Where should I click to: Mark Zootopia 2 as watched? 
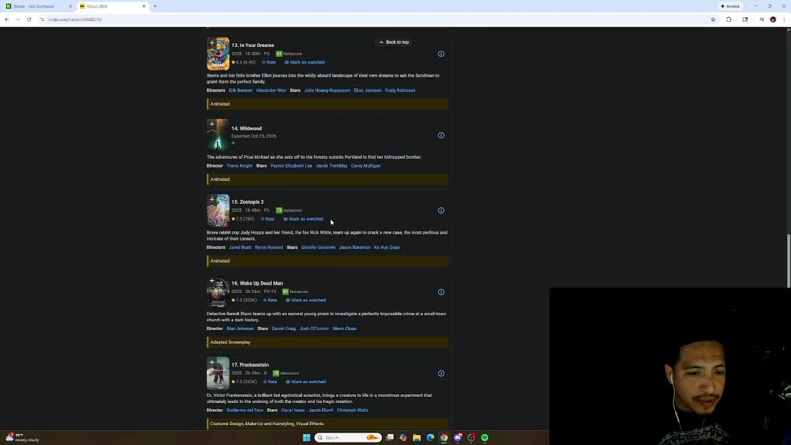tap(303, 219)
